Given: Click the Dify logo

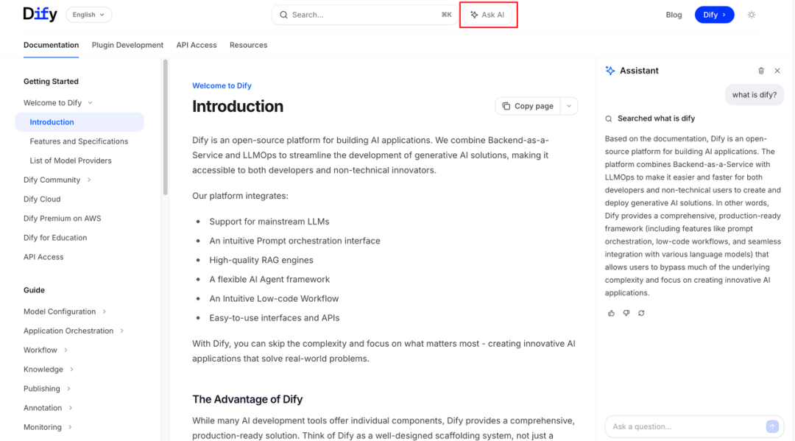Looking at the screenshot, I should point(40,14).
